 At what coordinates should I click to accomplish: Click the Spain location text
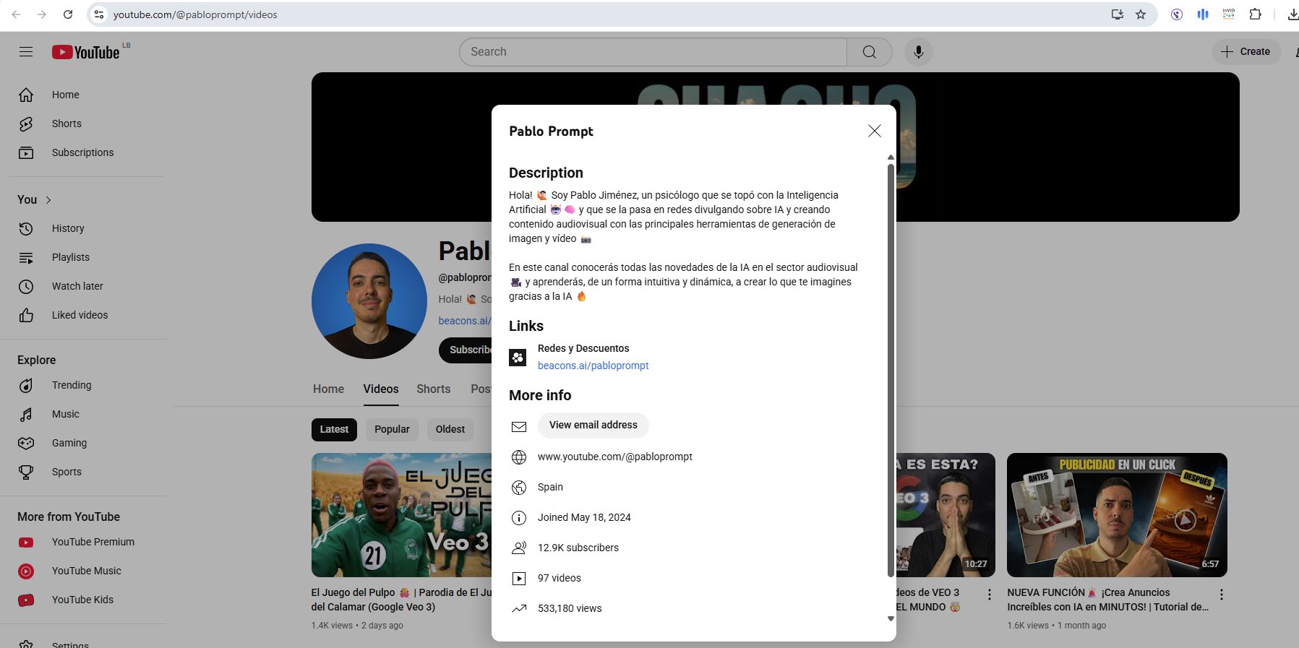(550, 487)
